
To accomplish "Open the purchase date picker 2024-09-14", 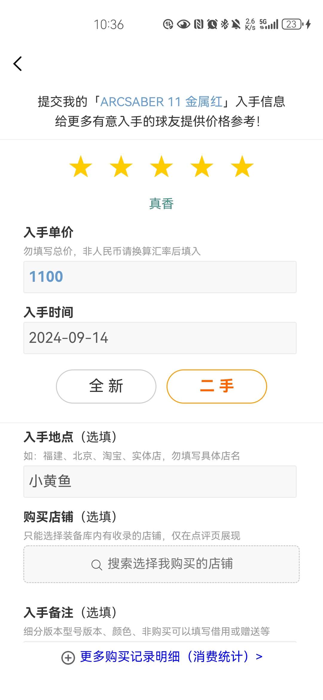I will [160, 338].
